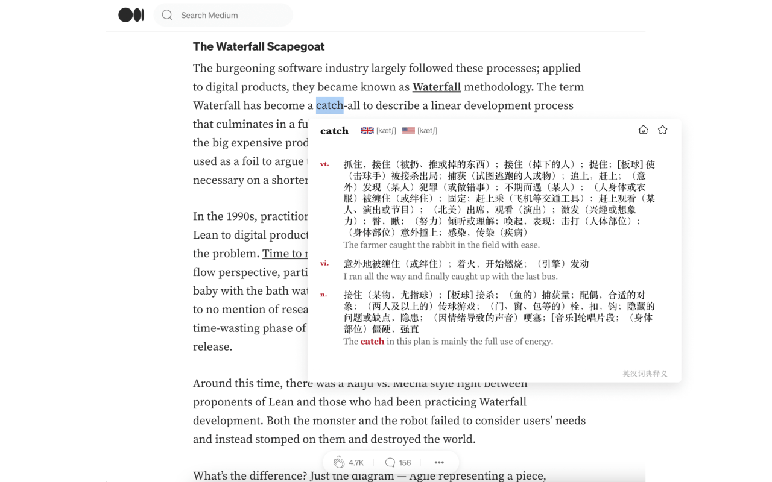
Task: Click the home icon on dictionary popup
Action: [x=643, y=129]
